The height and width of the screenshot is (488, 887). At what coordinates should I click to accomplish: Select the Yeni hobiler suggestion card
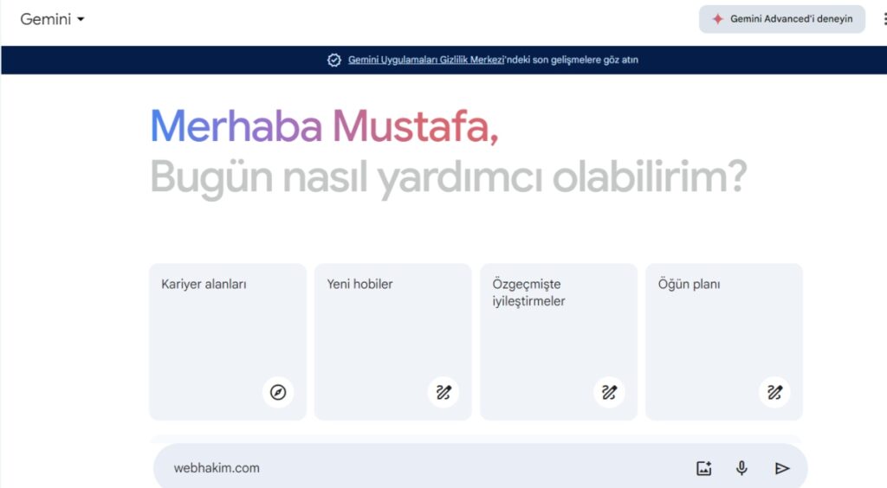tap(392, 329)
